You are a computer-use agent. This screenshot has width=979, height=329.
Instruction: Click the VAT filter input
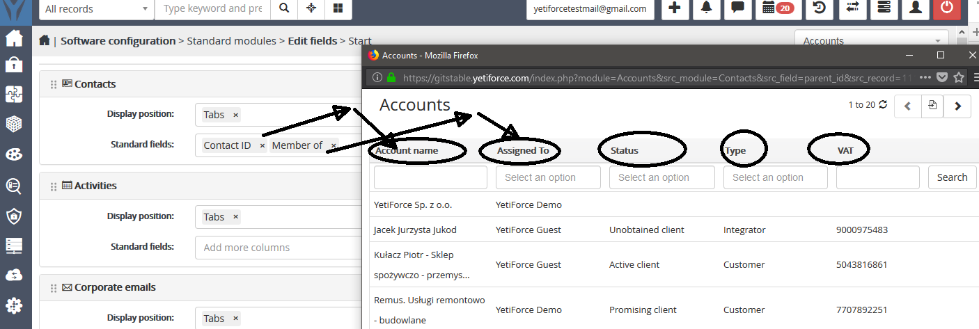click(878, 177)
